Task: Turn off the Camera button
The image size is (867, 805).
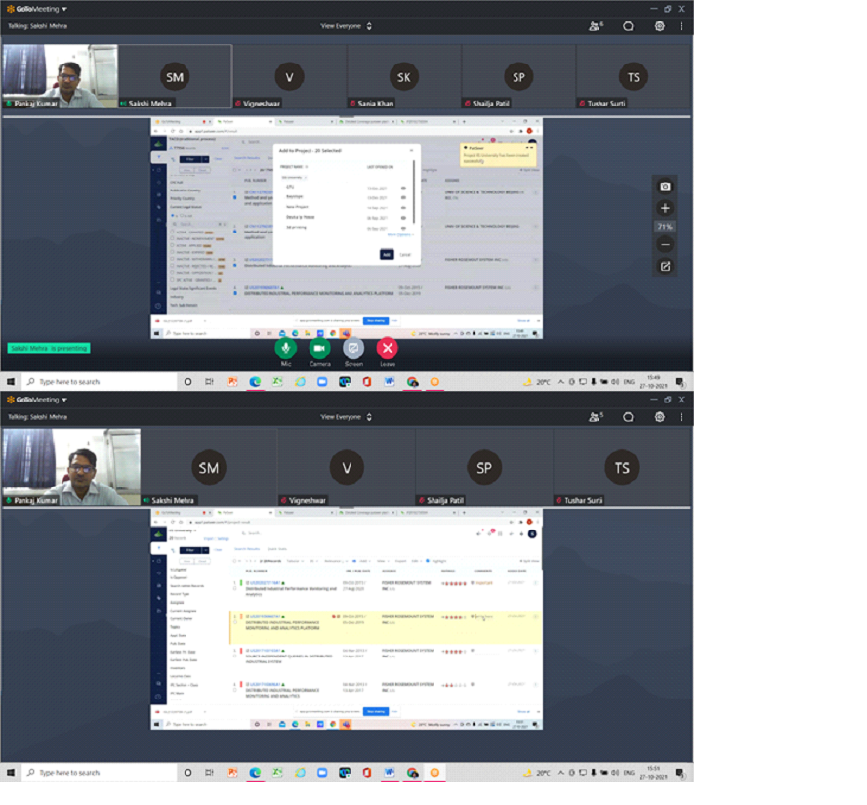Action: click(x=319, y=348)
